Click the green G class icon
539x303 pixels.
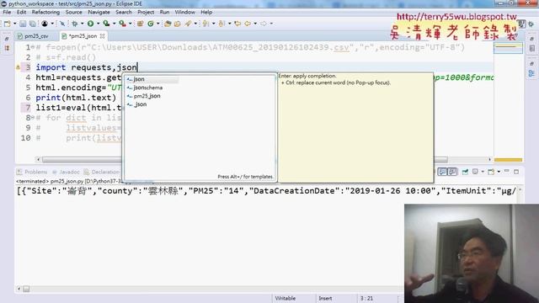tap(151, 24)
